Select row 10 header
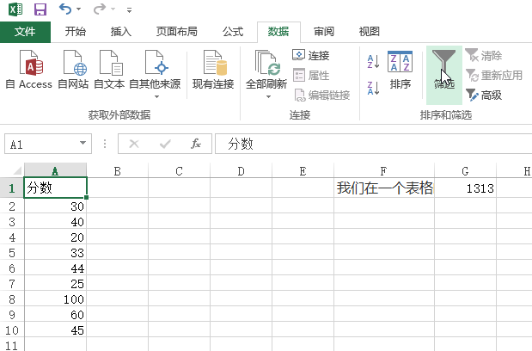Image resolution: width=532 pixels, height=351 pixels. 12,330
